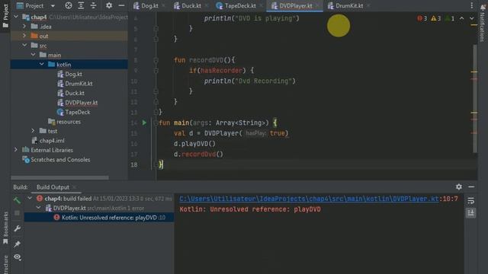Select the Build Output tab

[53, 187]
